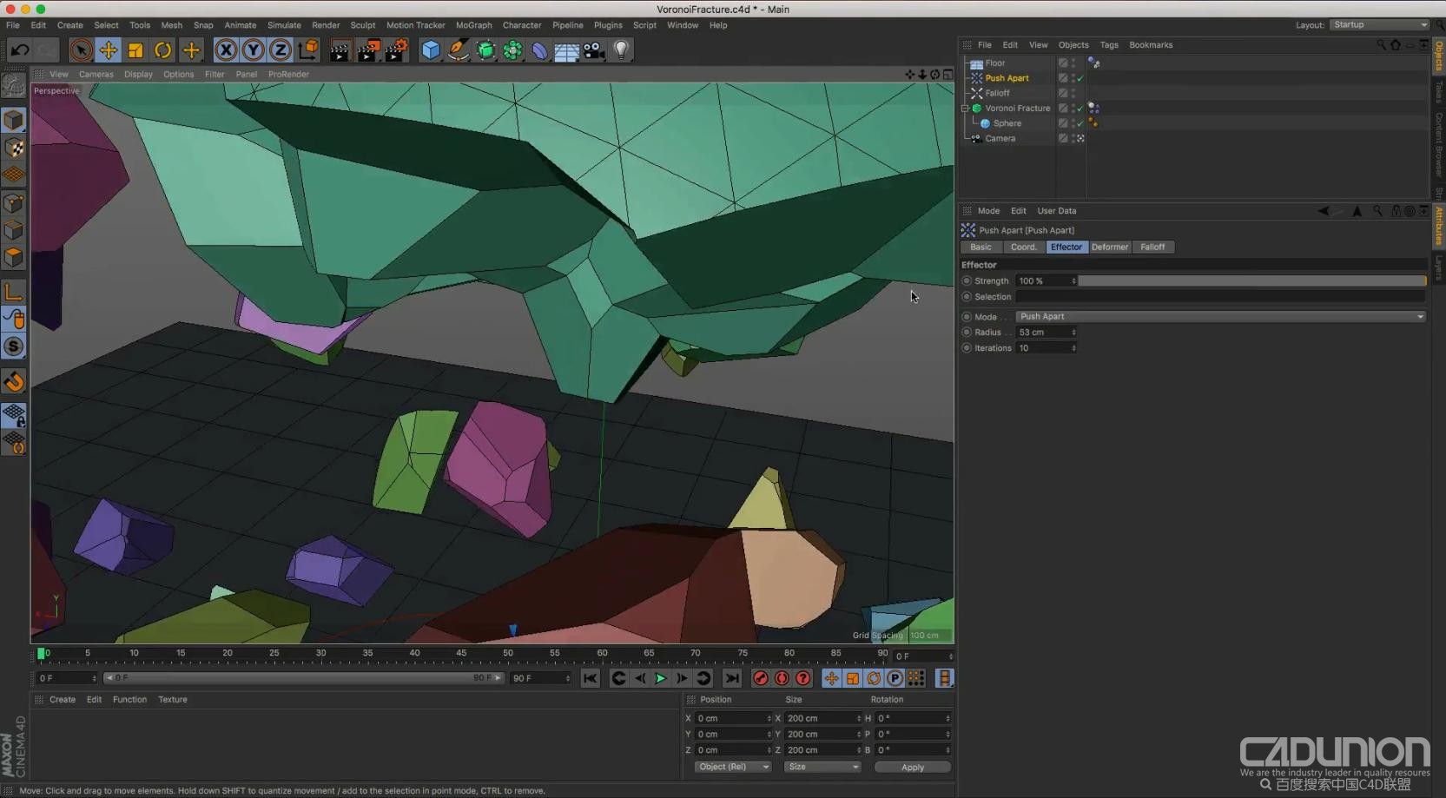Go to end of timeline

click(x=732, y=678)
